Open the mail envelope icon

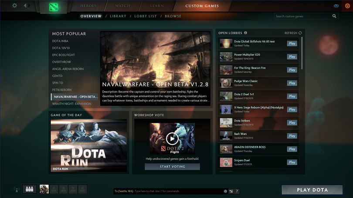point(336,6)
